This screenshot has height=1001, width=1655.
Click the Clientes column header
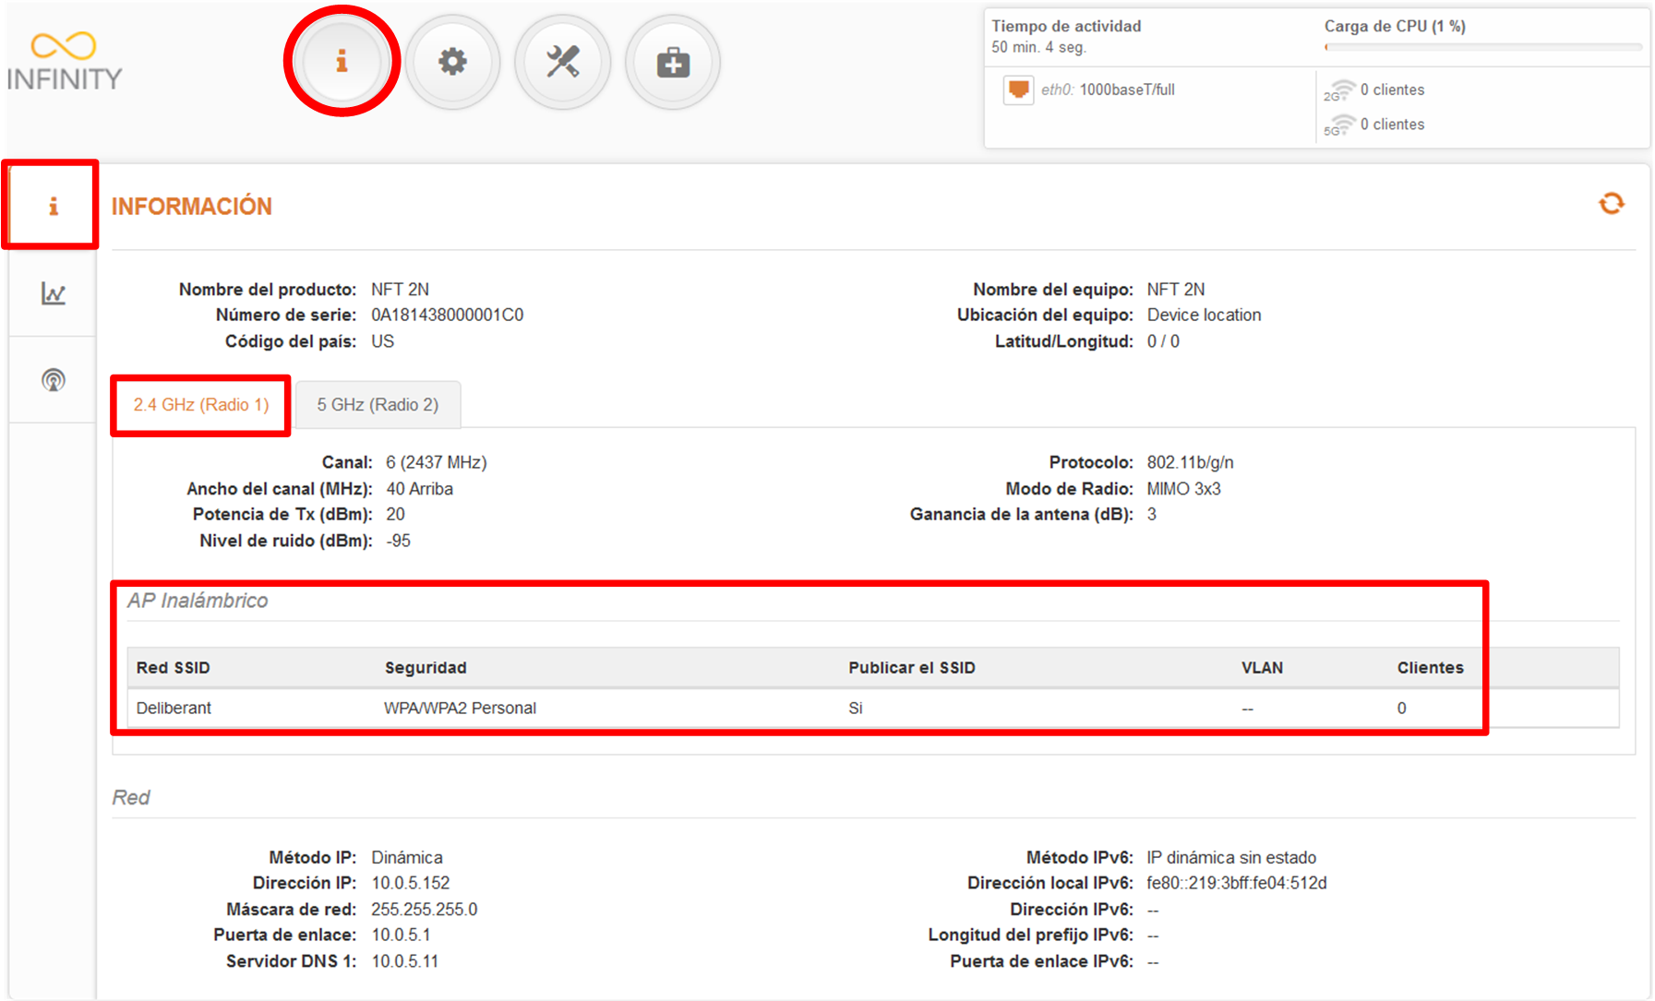click(x=1430, y=667)
